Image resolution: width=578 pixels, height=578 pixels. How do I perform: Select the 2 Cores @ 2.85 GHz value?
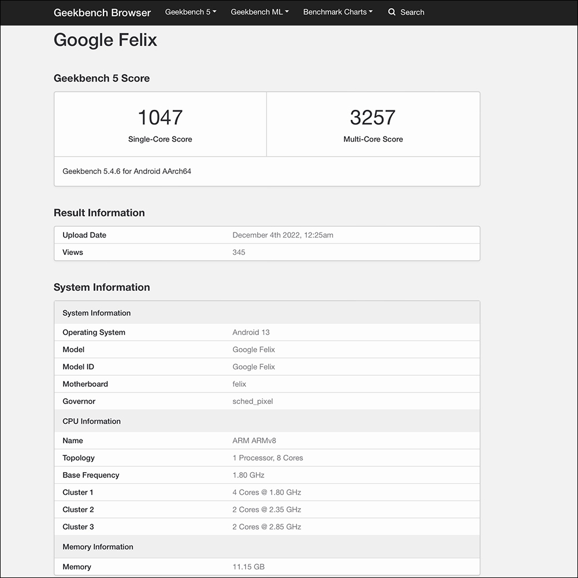click(x=266, y=527)
